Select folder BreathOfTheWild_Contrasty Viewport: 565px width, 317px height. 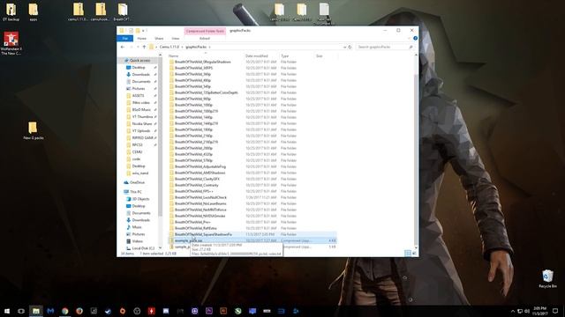point(196,185)
